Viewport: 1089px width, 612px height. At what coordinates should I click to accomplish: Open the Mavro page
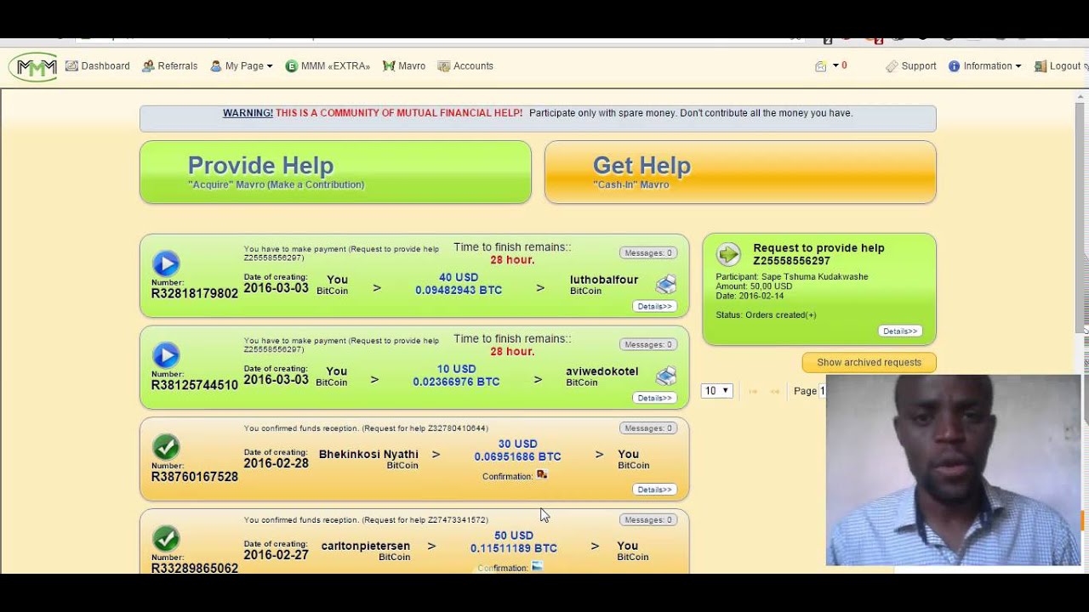pos(404,66)
